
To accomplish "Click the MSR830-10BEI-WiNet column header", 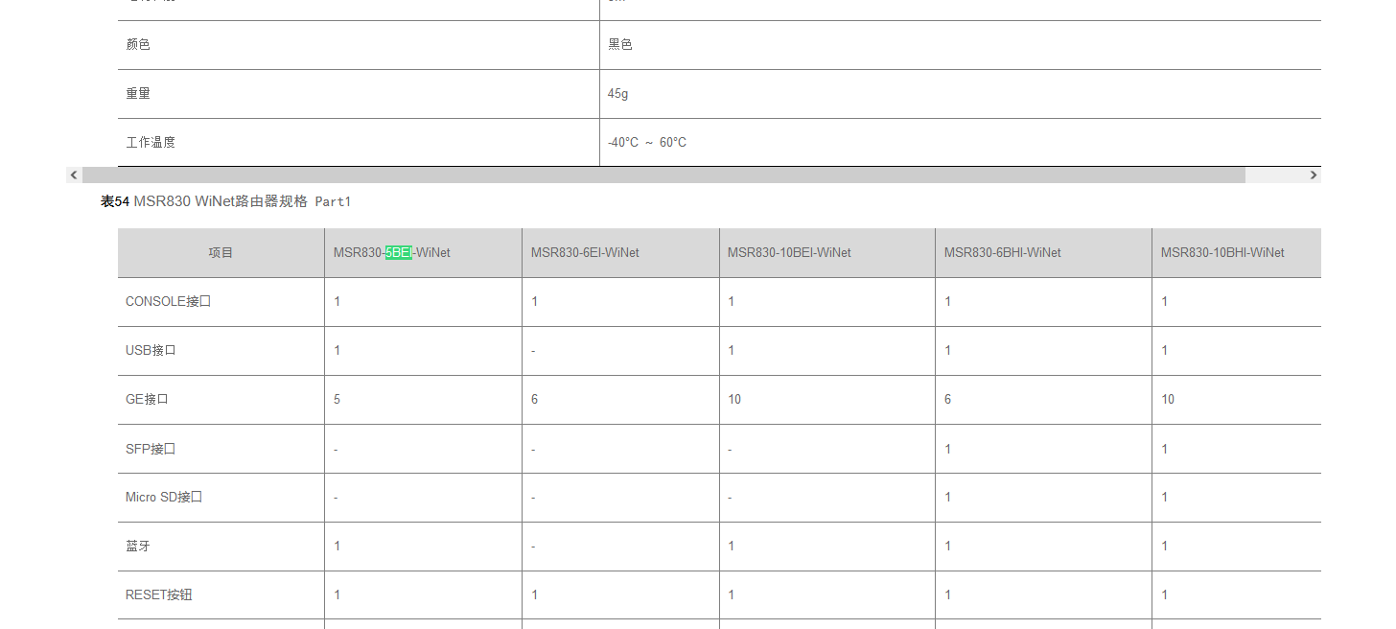I will point(789,253).
